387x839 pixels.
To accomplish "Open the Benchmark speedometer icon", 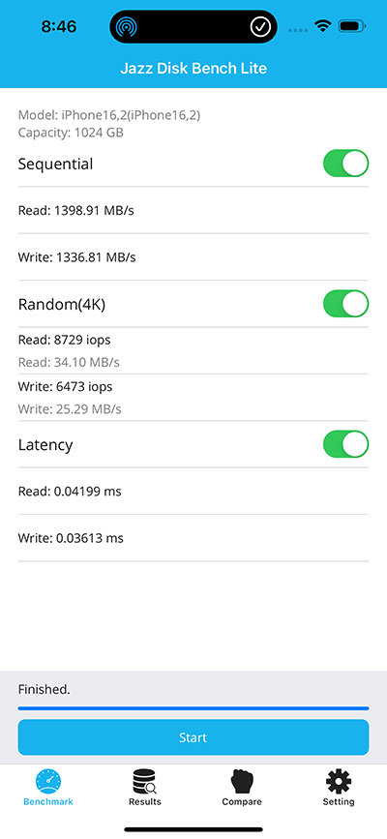I will coord(48,782).
